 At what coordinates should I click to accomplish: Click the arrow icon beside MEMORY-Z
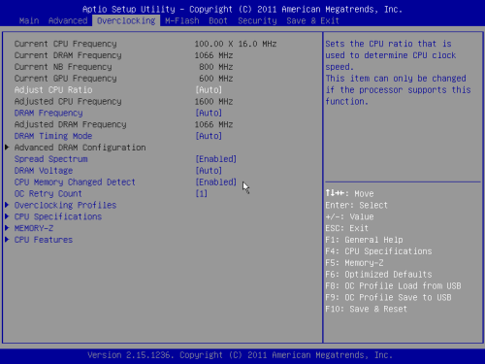point(7,228)
